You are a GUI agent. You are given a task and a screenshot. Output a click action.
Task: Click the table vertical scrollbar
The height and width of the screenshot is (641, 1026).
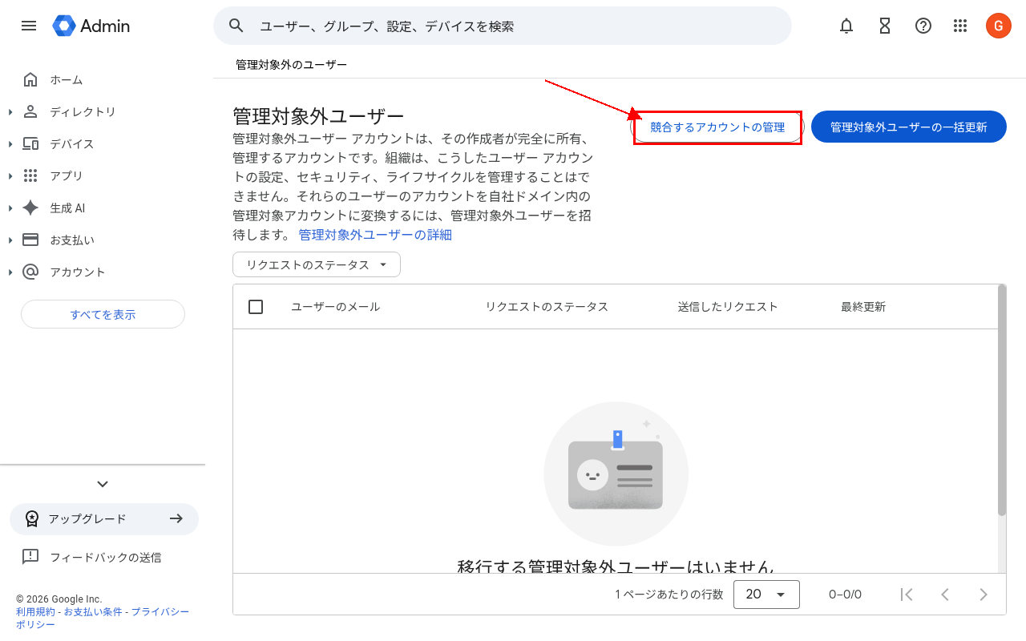[x=1002, y=401]
